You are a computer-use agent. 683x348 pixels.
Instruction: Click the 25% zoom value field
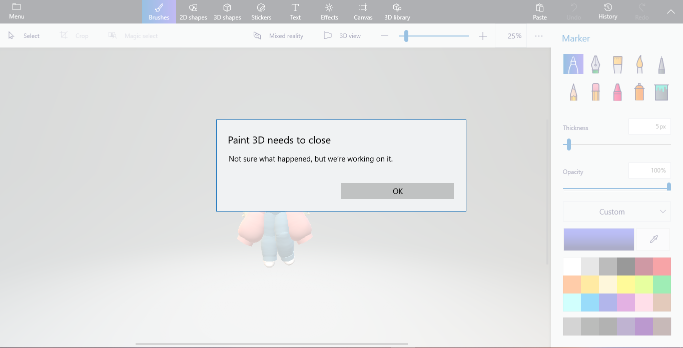(x=511, y=36)
